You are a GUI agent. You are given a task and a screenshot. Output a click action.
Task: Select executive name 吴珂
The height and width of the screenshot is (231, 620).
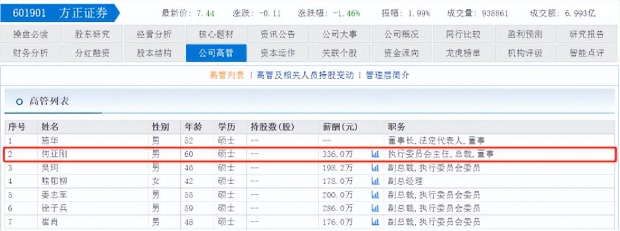pos(50,168)
